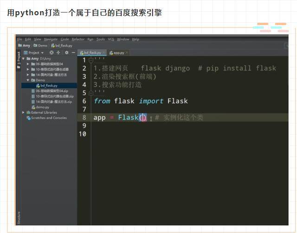Click the Demo folder icon in tree
Screen dimensions: 297x233
33,80
